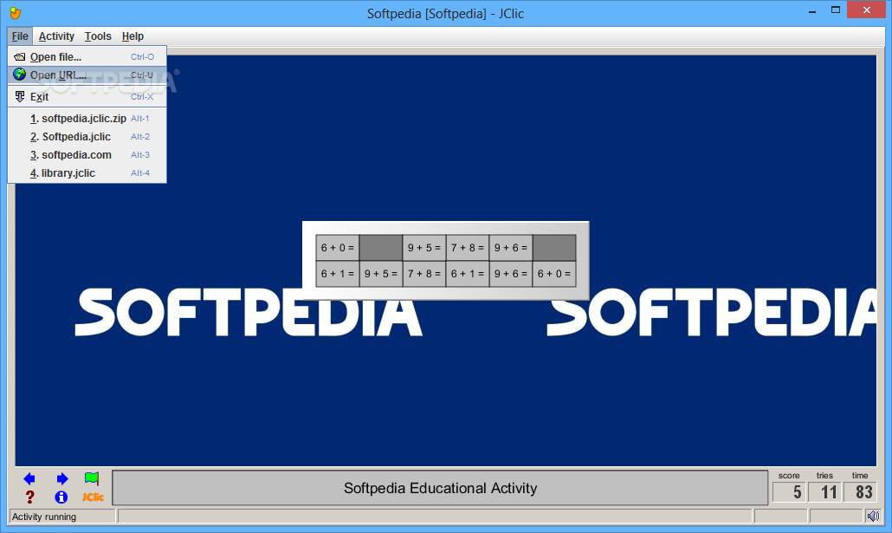This screenshot has width=892, height=533.
Task: Click top row card 6 + 0 =
Action: pyautogui.click(x=338, y=248)
